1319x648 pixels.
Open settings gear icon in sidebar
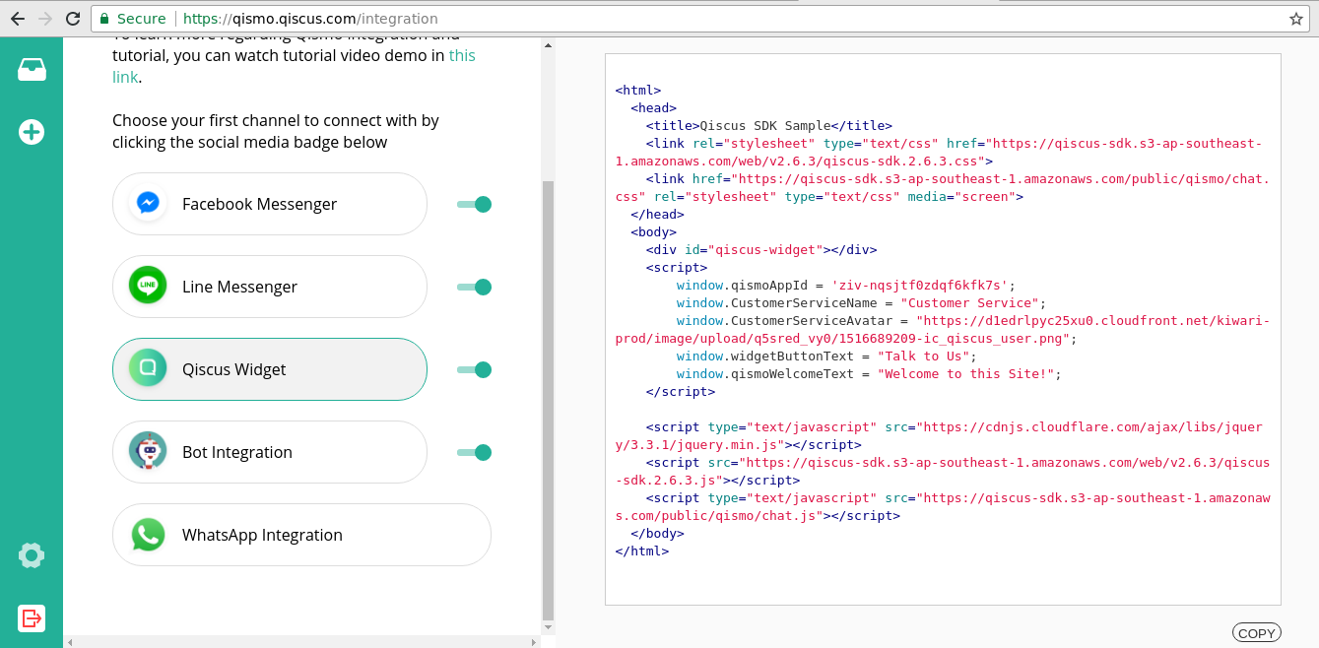(32, 555)
